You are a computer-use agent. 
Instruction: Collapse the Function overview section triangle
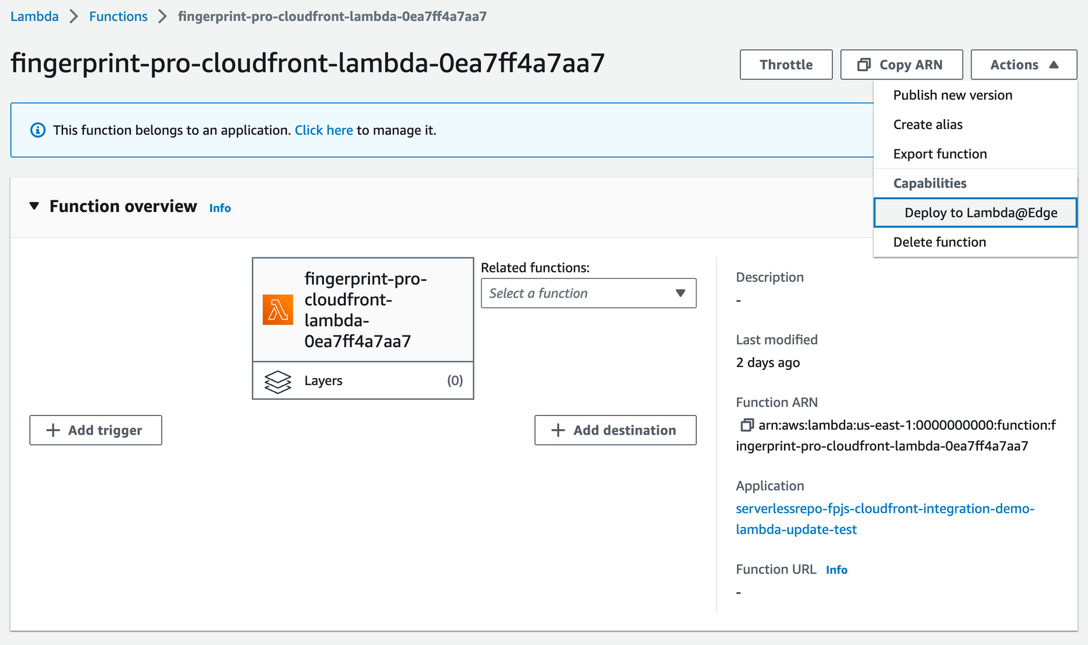tap(34, 206)
